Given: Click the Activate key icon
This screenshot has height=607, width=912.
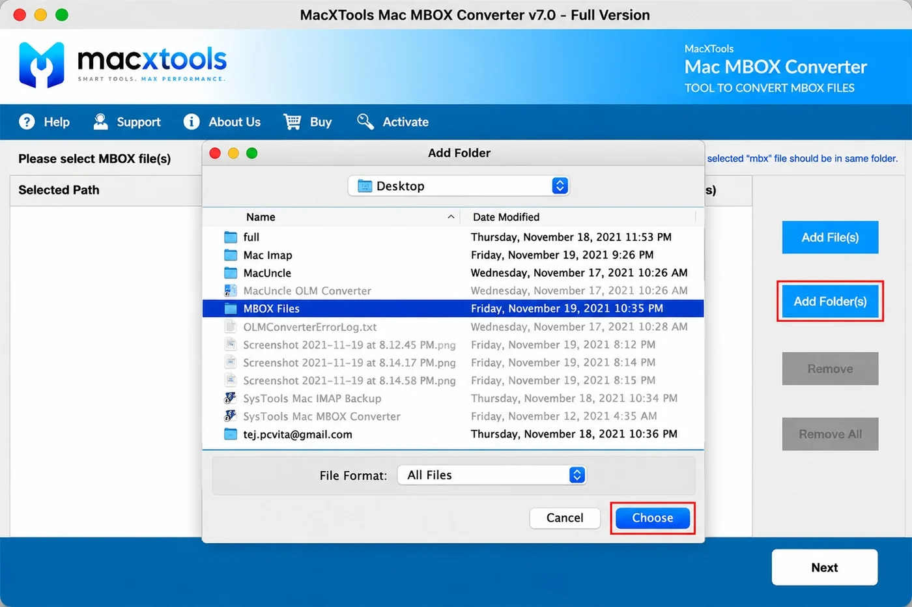Looking at the screenshot, I should (x=365, y=122).
